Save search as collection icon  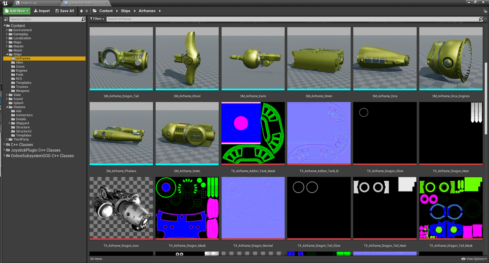tap(485, 19)
